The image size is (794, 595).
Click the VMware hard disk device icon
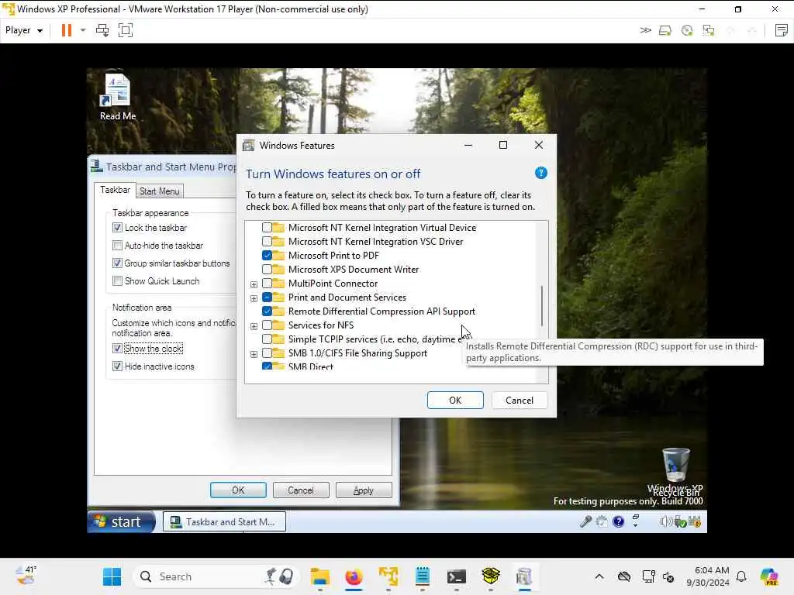point(665,31)
